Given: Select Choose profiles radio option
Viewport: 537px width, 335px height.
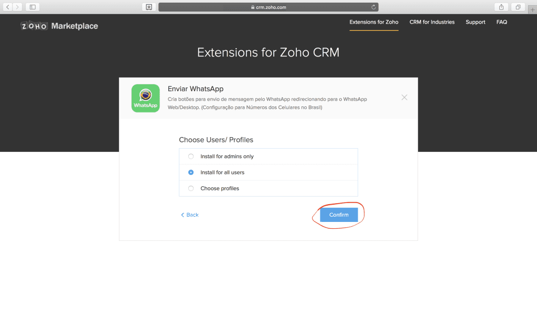Looking at the screenshot, I should (191, 188).
